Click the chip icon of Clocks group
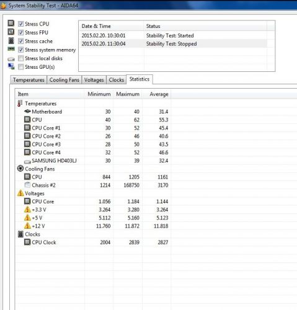Image resolution: width=297 pixels, height=310 pixels. pos(20,234)
